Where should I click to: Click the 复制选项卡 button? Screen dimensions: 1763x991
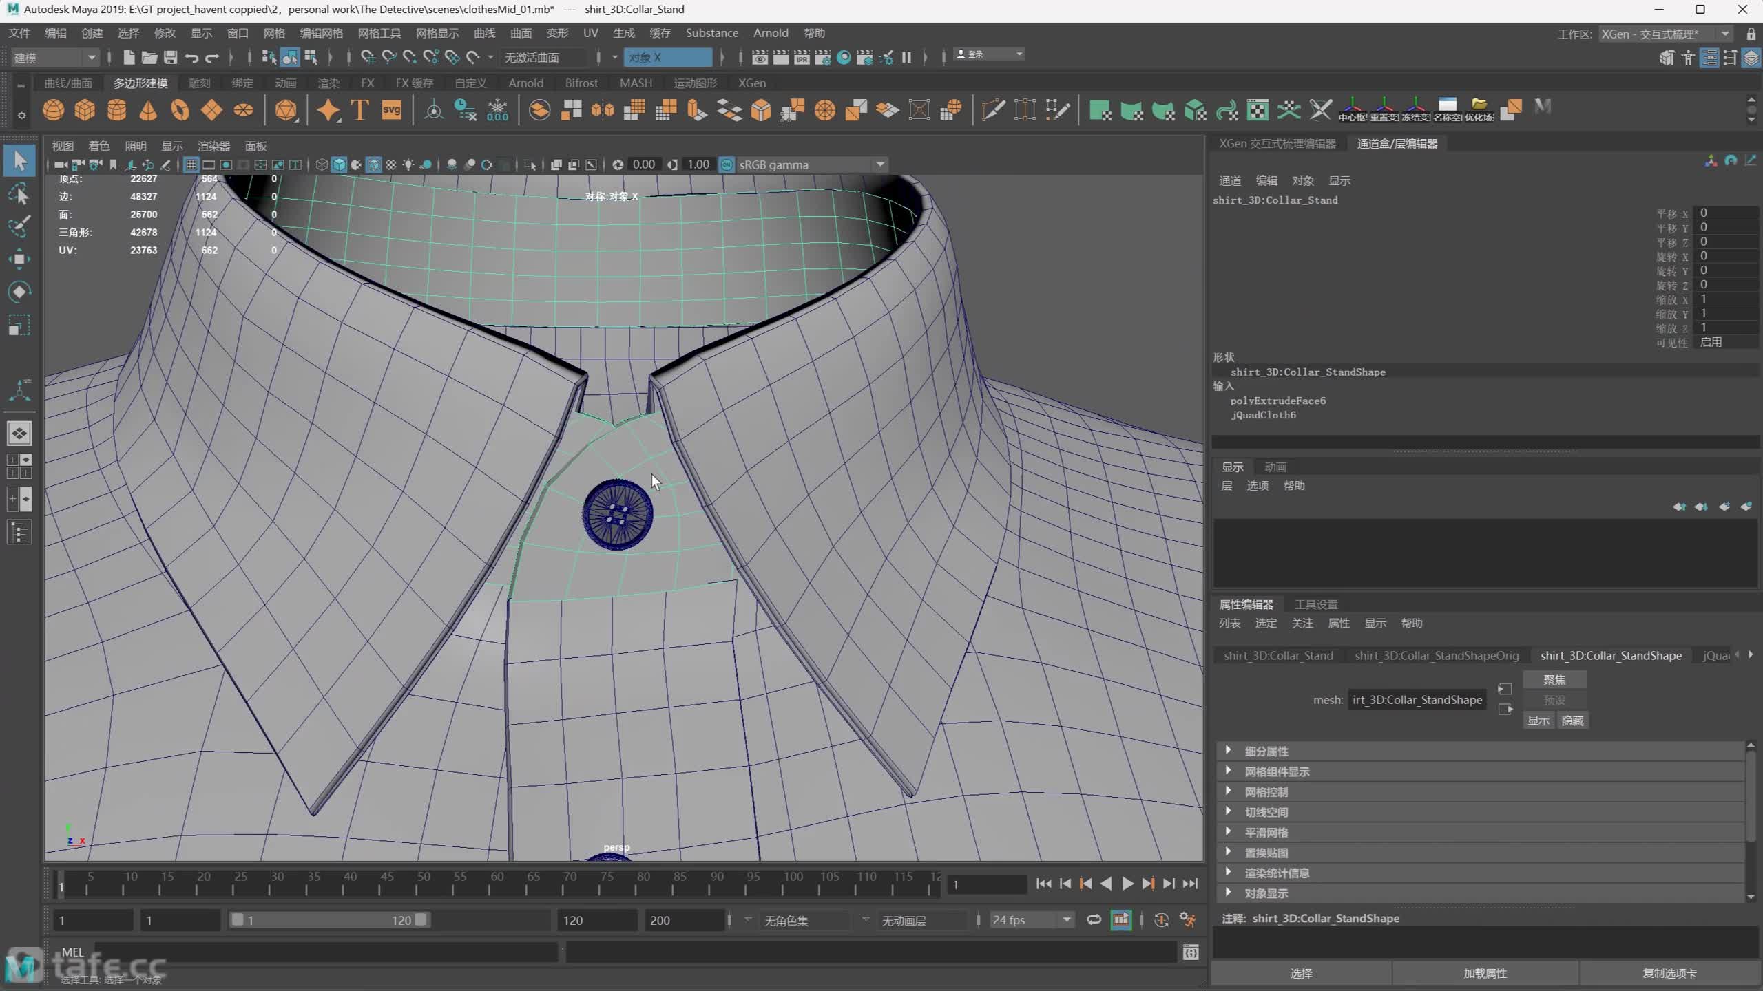pyautogui.click(x=1669, y=973)
